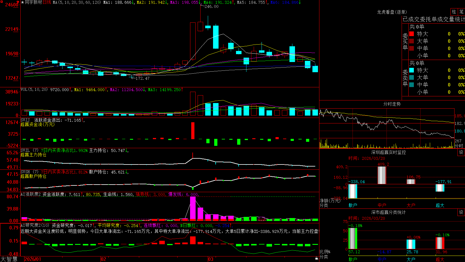Click the teal 大单 sell-order swatch

point(412,77)
